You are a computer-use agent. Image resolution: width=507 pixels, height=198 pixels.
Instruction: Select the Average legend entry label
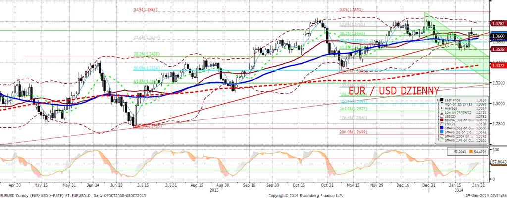pyautogui.click(x=451, y=108)
